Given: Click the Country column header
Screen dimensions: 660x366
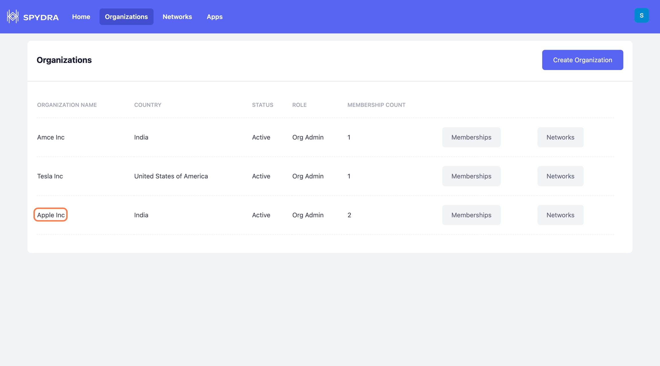Looking at the screenshot, I should tap(148, 105).
